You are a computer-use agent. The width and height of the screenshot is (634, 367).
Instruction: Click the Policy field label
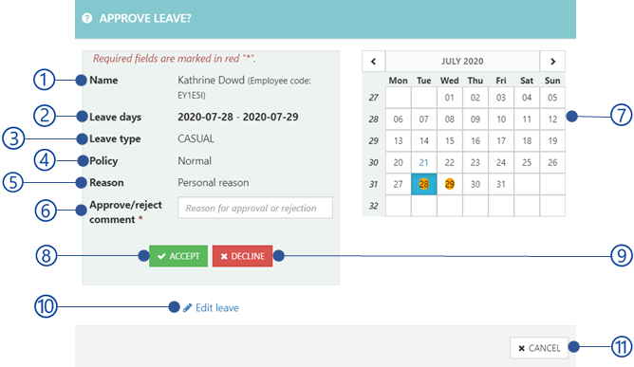[103, 161]
